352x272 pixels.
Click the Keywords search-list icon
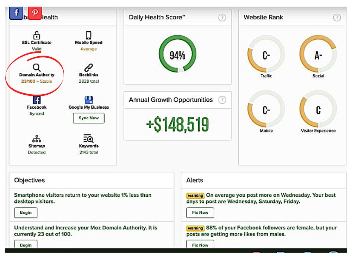point(89,139)
